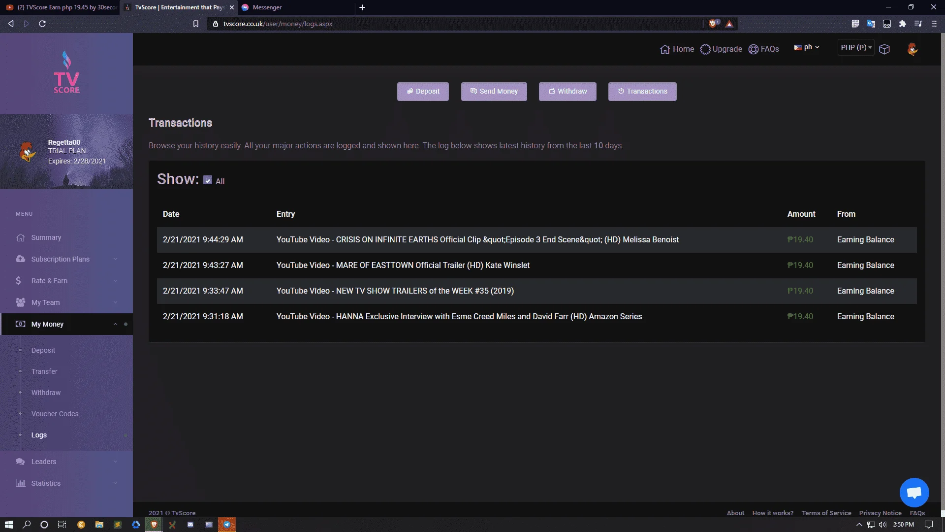
Task: Open the About footer link
Action: tap(735, 513)
